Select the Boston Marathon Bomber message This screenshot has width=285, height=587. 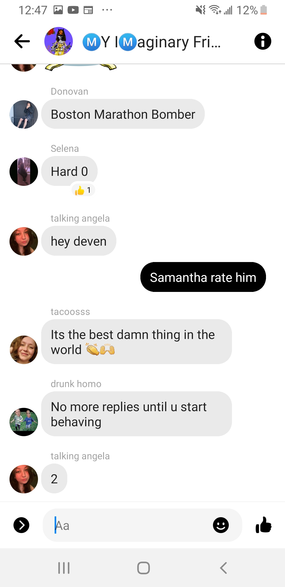point(123,114)
